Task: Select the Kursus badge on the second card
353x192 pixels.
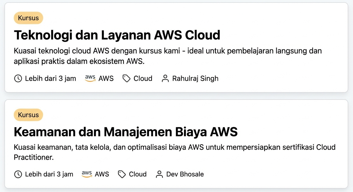Action: 28,115
